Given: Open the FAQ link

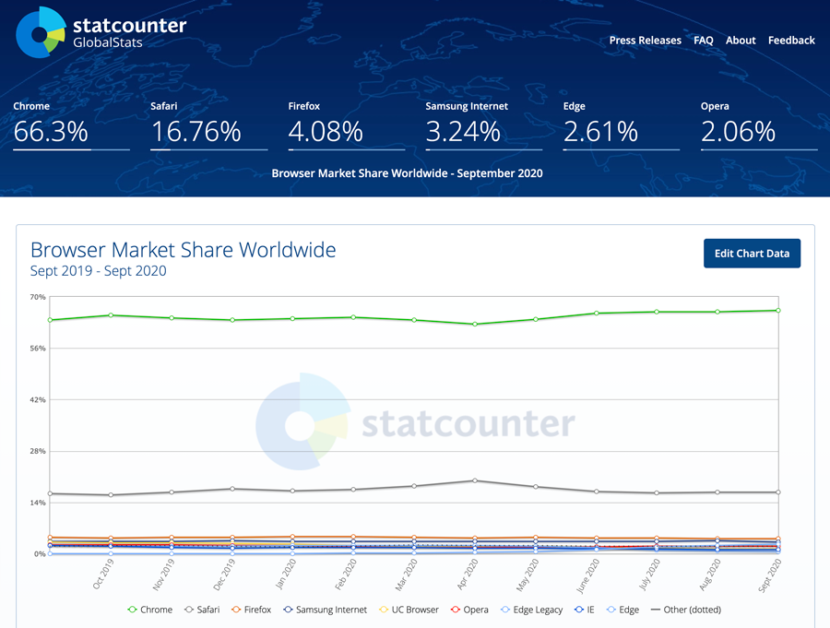Looking at the screenshot, I should (704, 41).
